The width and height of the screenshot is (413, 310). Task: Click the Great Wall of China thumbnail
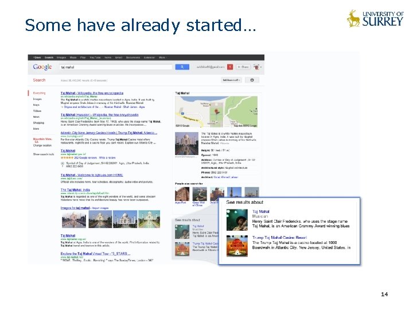coord(200,194)
